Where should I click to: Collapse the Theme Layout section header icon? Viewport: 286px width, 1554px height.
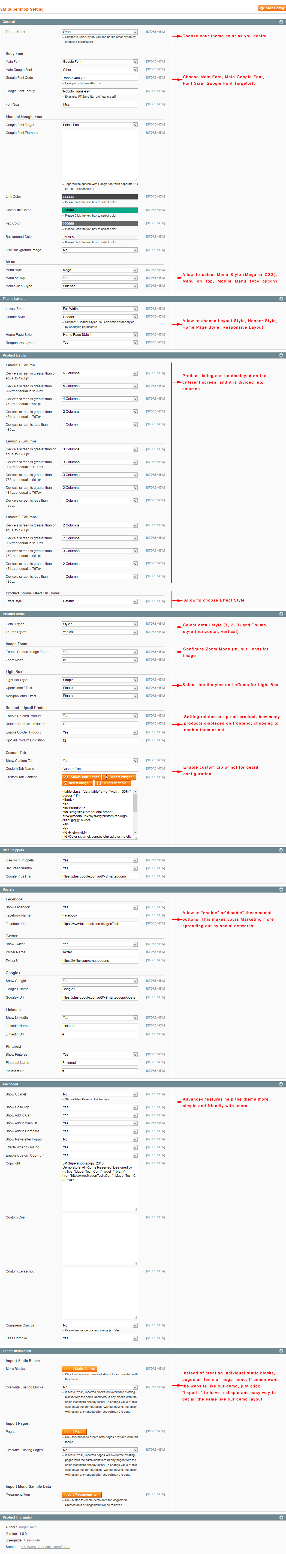281,299
